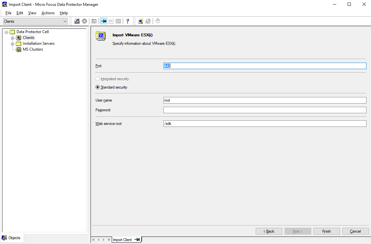Viewport: 371px width, 244px height.
Task: Click the Password input field
Action: [265, 110]
